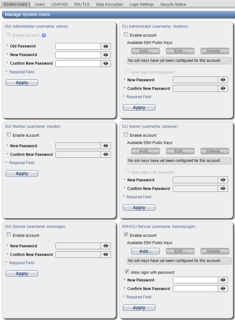Viewport: 235px width, 320px height.
Task: Add an SSH public key for SSH/CLI Service
Action: click(146, 251)
